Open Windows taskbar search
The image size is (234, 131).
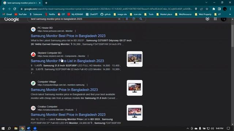pos(9,128)
